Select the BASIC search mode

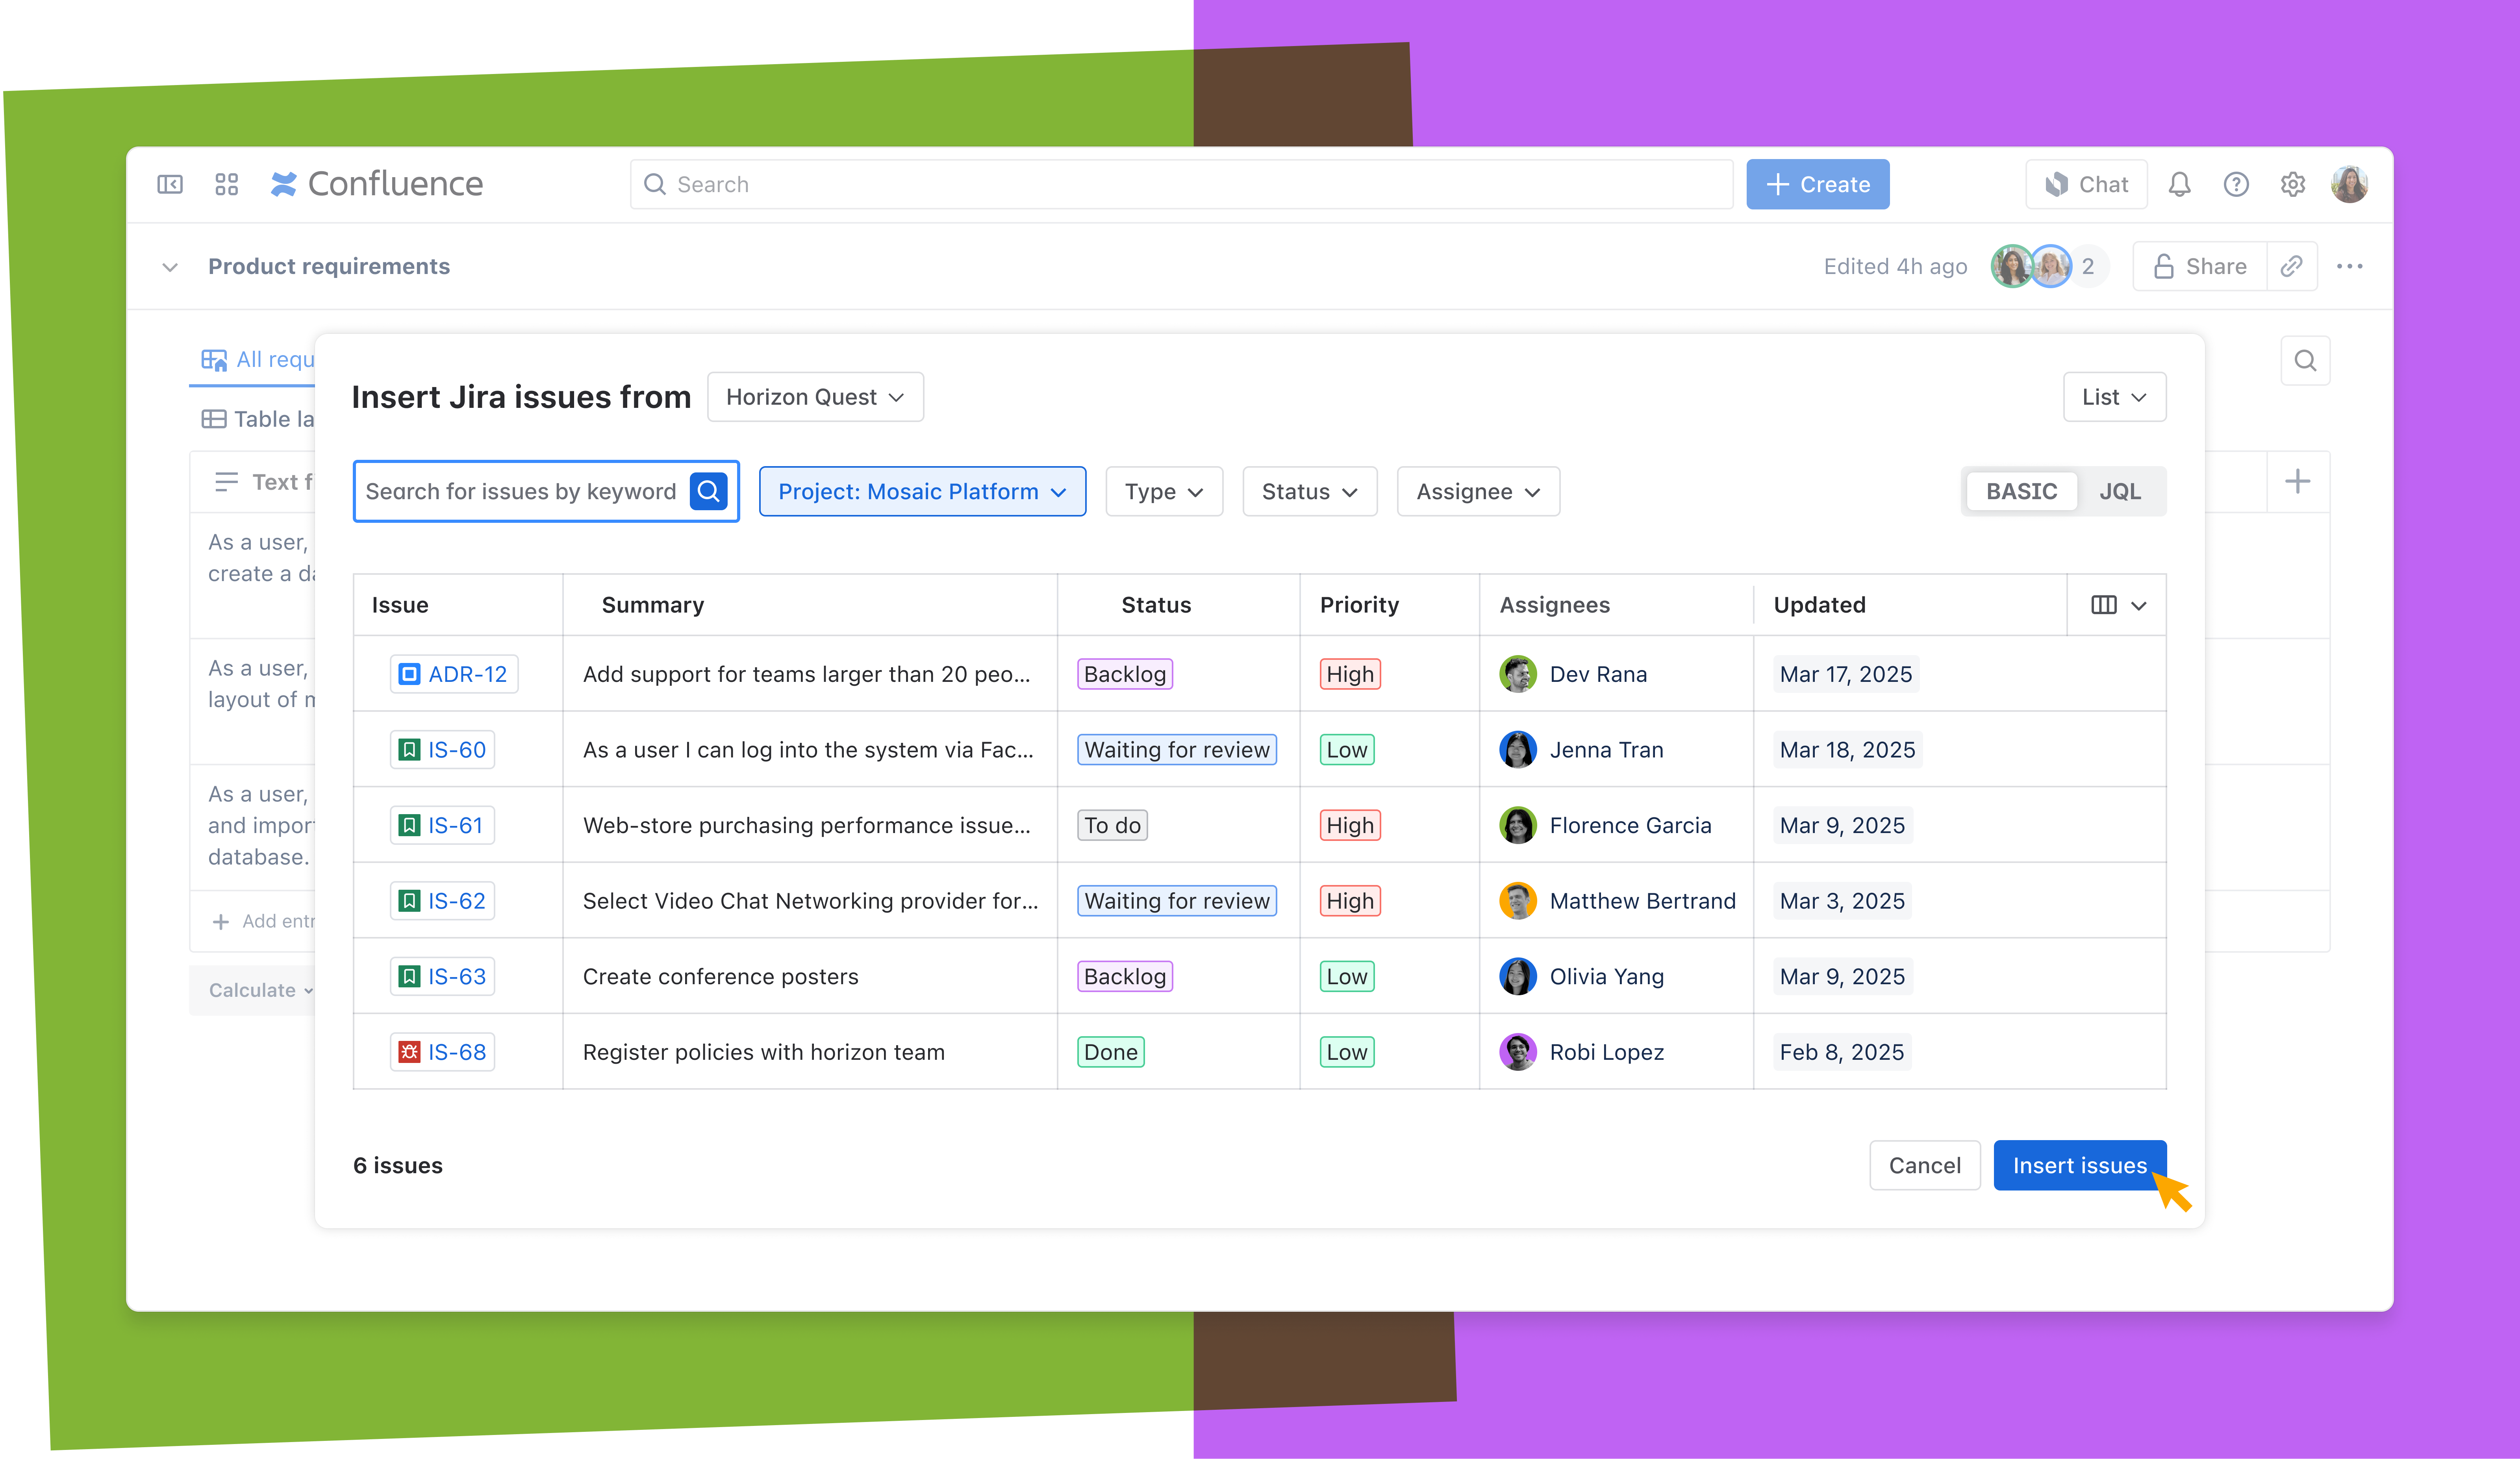(2021, 491)
